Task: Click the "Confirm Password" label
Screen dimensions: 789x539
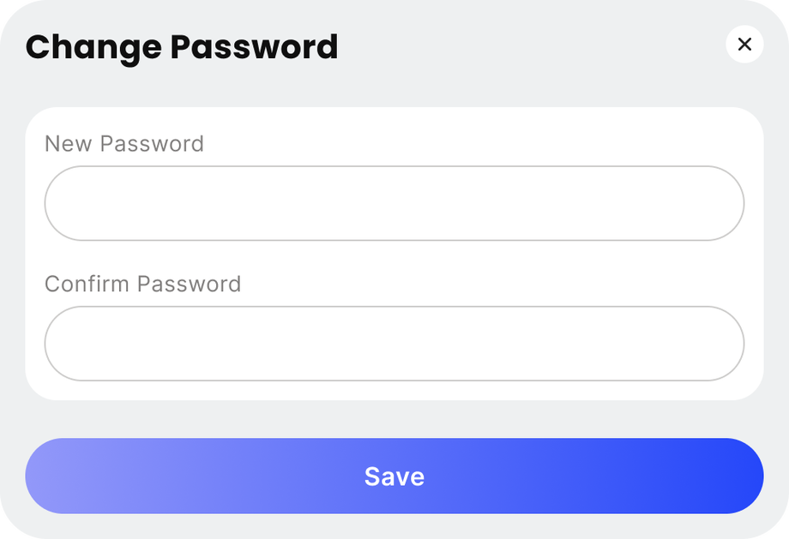Action: coord(142,284)
